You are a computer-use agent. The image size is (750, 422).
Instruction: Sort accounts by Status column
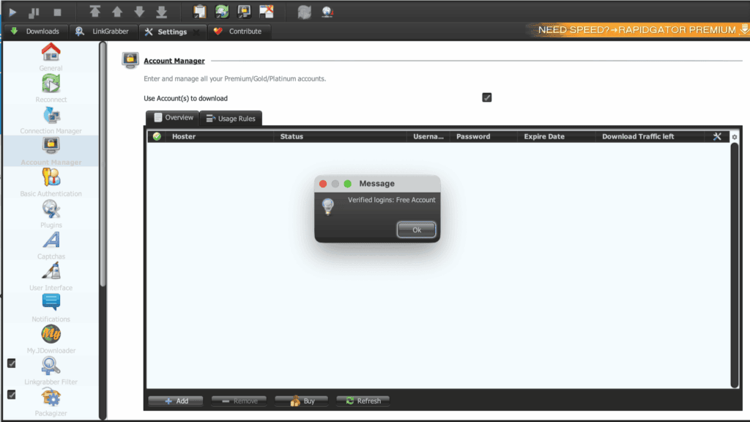(340, 136)
